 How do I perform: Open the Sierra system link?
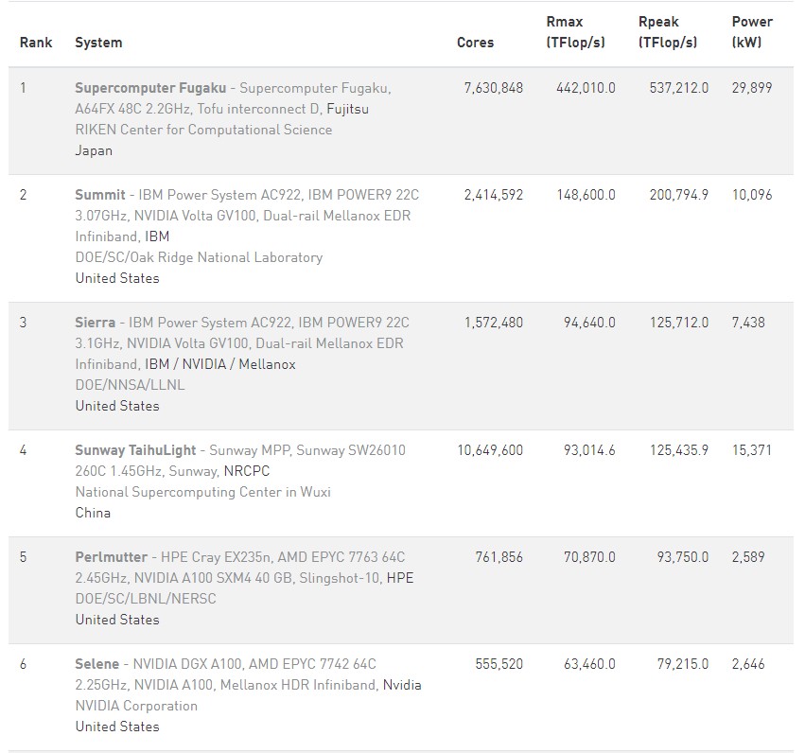[x=96, y=323]
